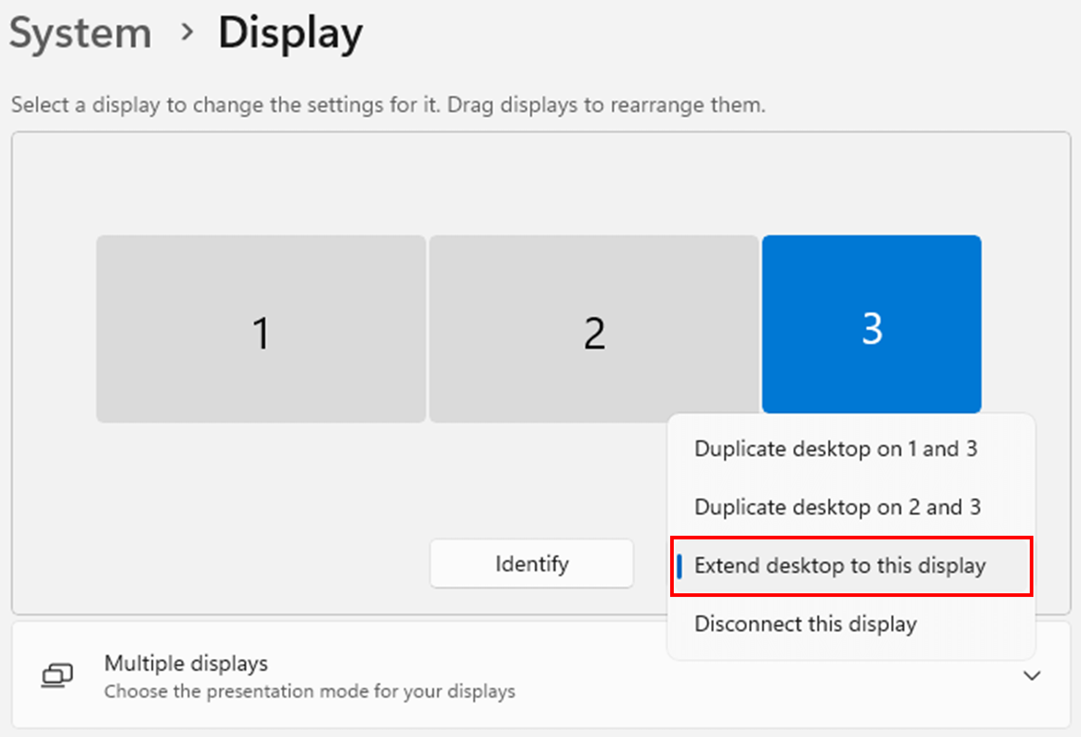Click the blue selection bar beside Extend option

pyautogui.click(x=679, y=566)
